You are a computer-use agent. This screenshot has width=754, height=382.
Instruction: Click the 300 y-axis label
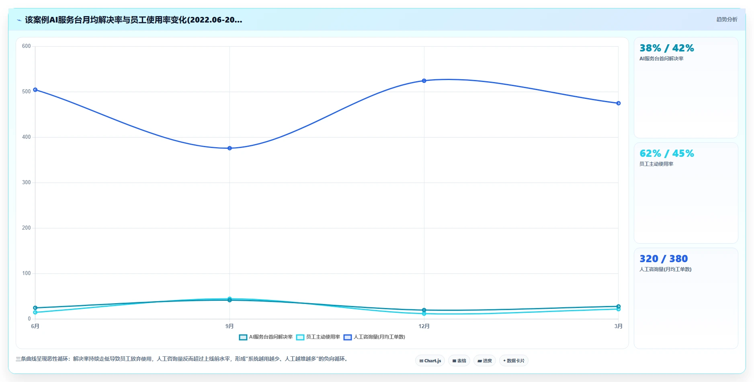[27, 183]
